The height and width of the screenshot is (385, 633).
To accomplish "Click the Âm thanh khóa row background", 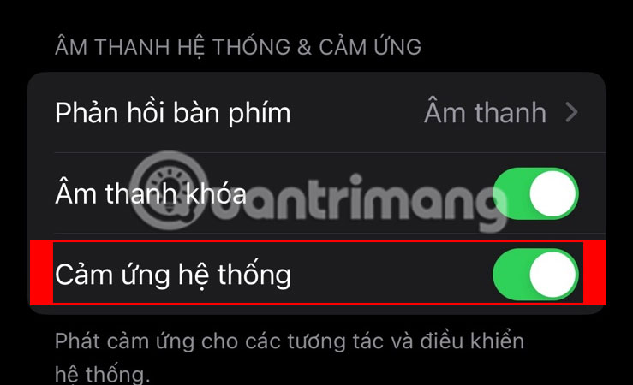I will click(x=317, y=193).
